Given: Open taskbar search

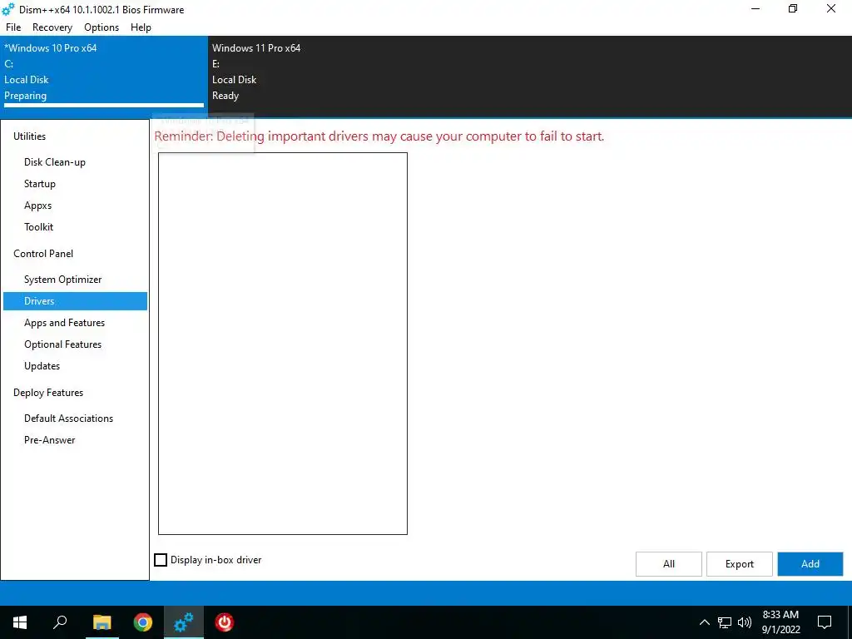Looking at the screenshot, I should [x=60, y=622].
